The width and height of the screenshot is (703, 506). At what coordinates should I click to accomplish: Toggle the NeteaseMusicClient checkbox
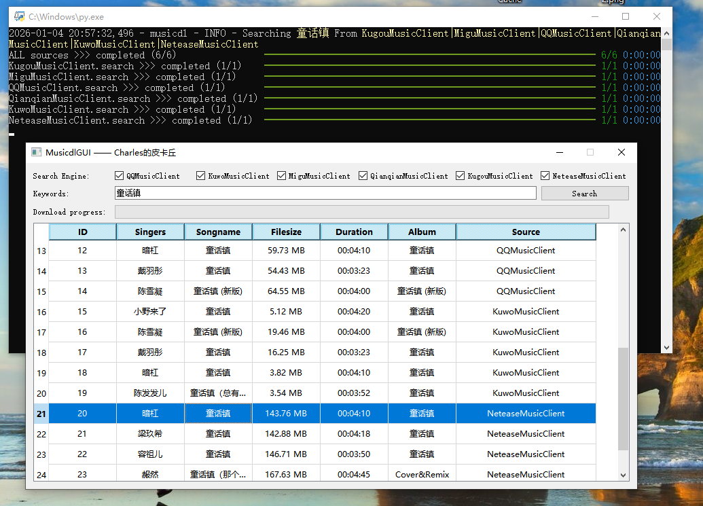click(x=545, y=176)
